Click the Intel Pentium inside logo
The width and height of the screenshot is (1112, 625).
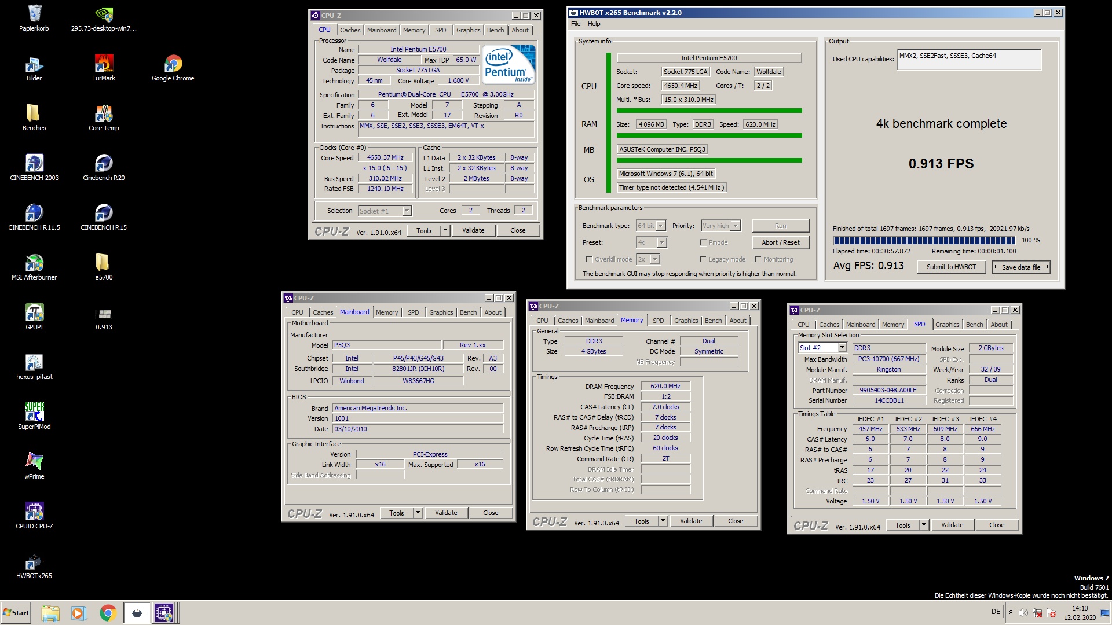[x=509, y=64]
